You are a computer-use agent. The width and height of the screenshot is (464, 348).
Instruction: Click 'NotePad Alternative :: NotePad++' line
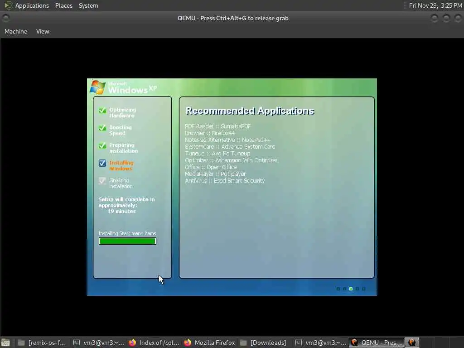(x=227, y=140)
